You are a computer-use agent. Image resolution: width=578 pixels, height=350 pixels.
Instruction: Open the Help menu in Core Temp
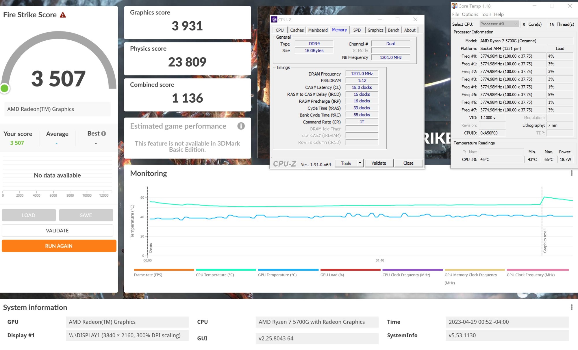pyautogui.click(x=499, y=14)
